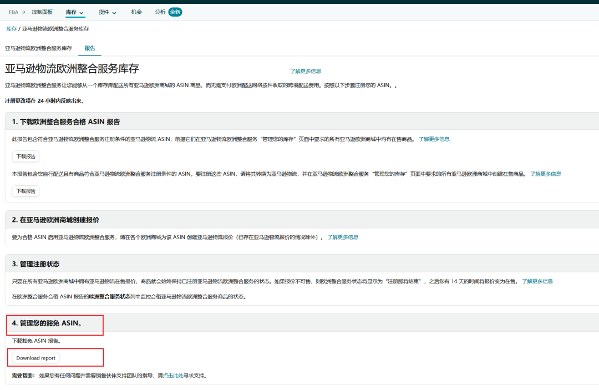Click heading 1. 下载欧洲整合服务合格 ASIN 报告
599x390 pixels.
tap(65, 122)
